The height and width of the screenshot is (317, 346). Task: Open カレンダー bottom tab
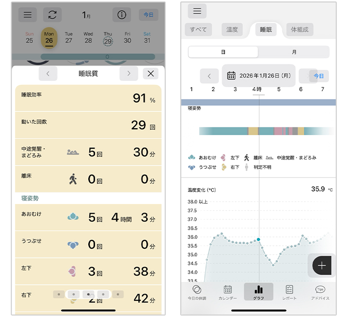(x=228, y=293)
